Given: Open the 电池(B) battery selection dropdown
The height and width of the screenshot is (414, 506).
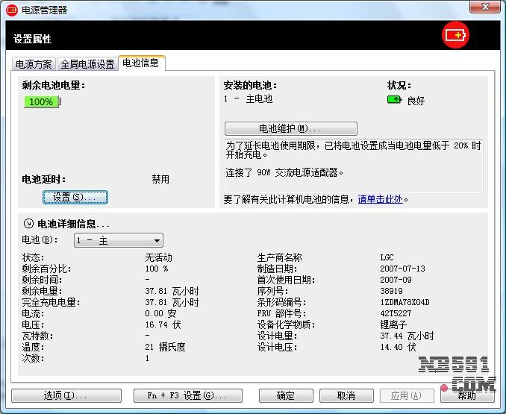Looking at the screenshot, I should tap(118, 240).
